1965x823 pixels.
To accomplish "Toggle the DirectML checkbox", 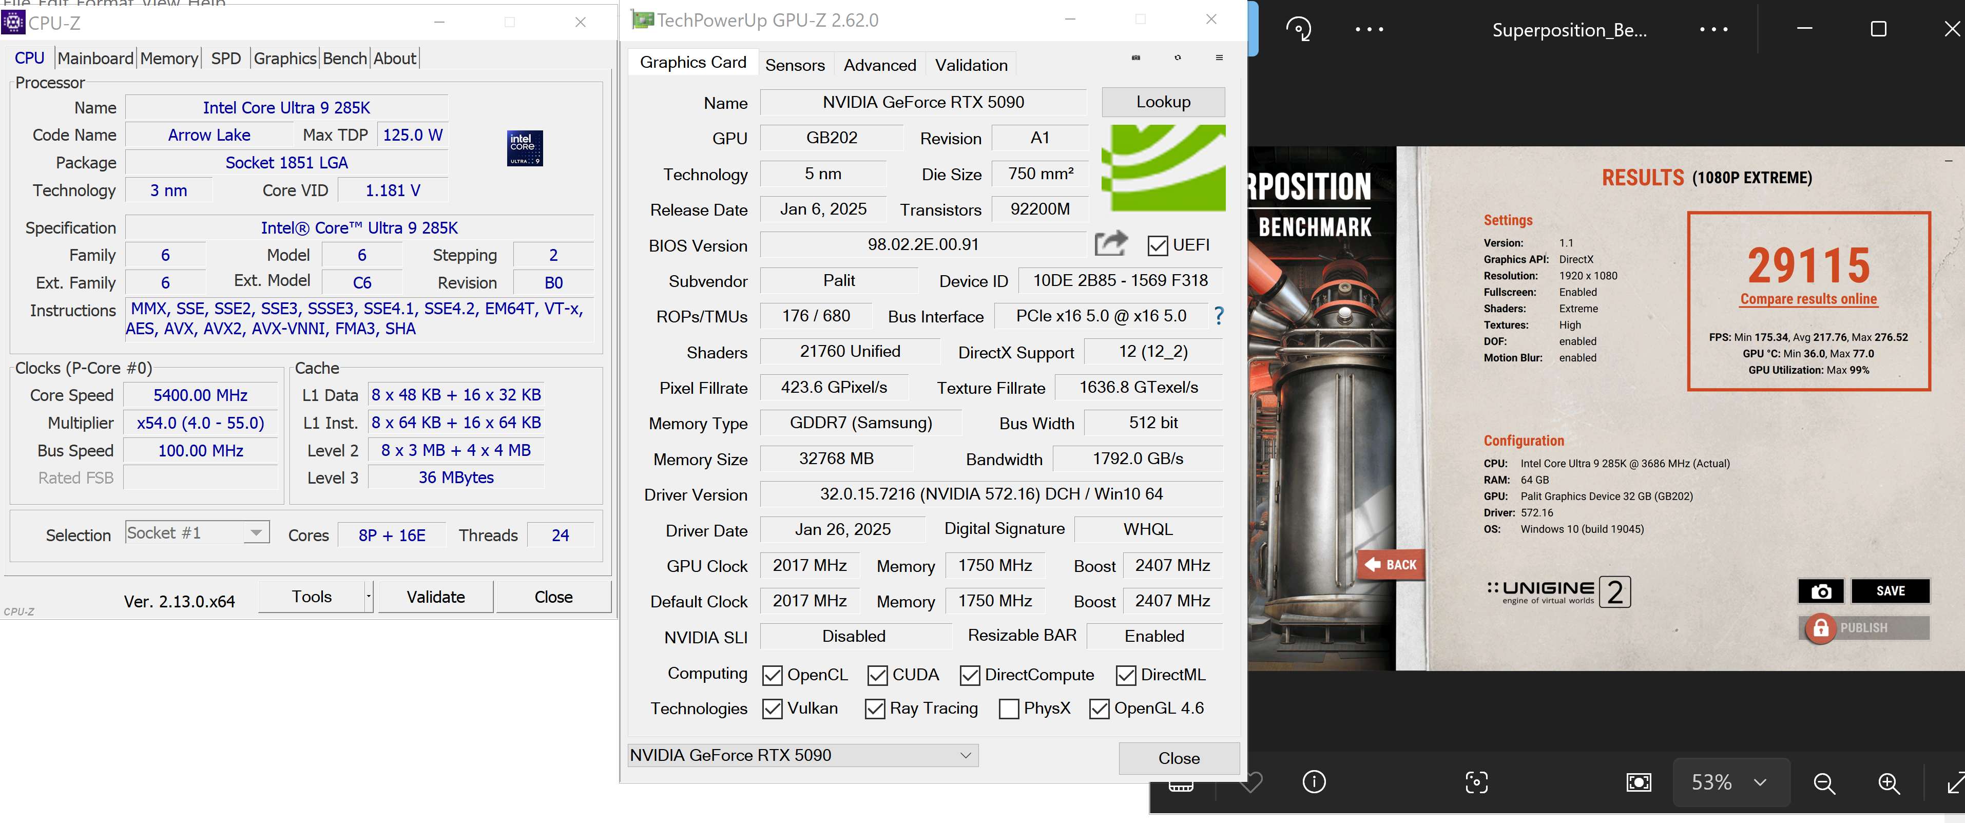I will click(1126, 675).
